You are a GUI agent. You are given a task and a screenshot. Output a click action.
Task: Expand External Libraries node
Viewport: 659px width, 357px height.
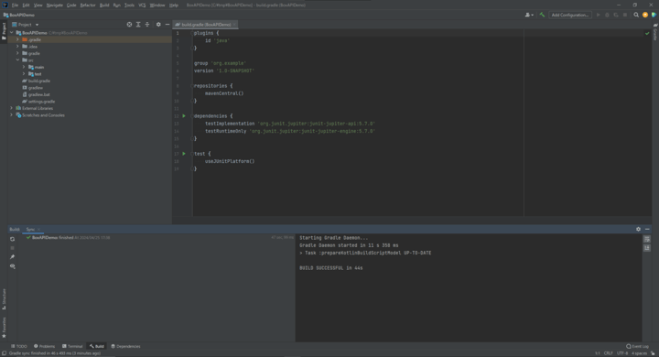[x=12, y=108]
